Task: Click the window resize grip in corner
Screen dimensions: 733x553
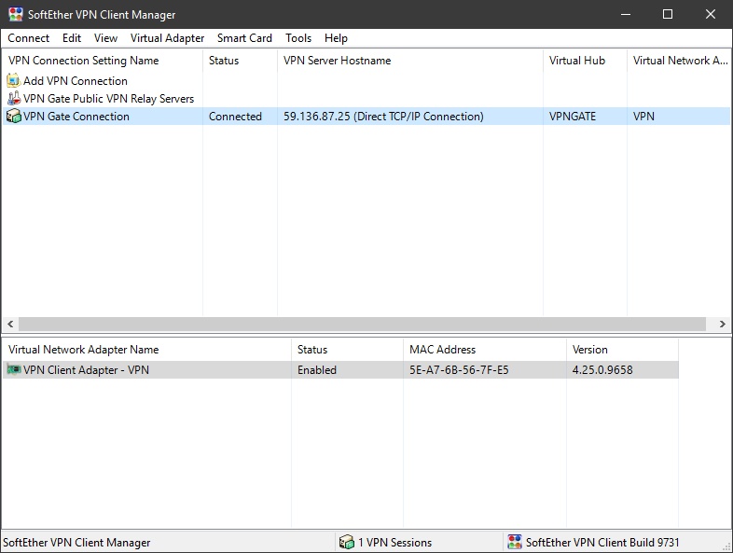Action: click(x=726, y=546)
